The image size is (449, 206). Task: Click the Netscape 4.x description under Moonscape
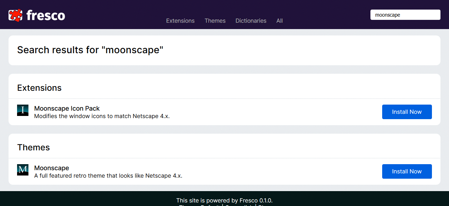tap(108, 176)
